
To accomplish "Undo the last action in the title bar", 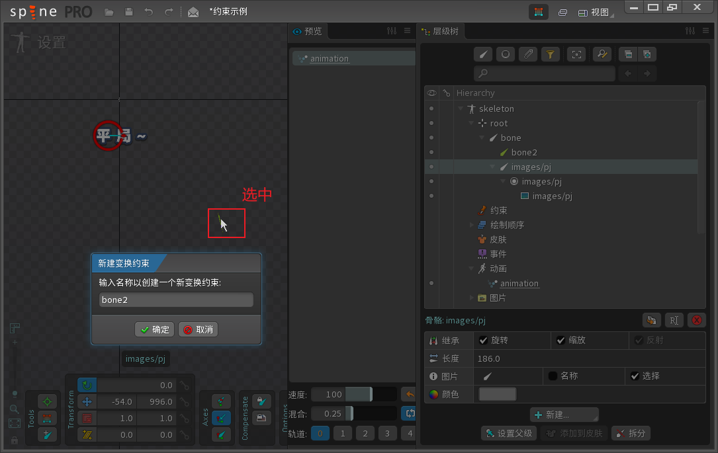I will point(149,12).
